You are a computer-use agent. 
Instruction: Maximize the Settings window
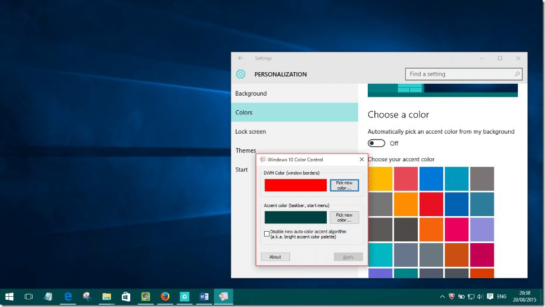click(x=500, y=58)
